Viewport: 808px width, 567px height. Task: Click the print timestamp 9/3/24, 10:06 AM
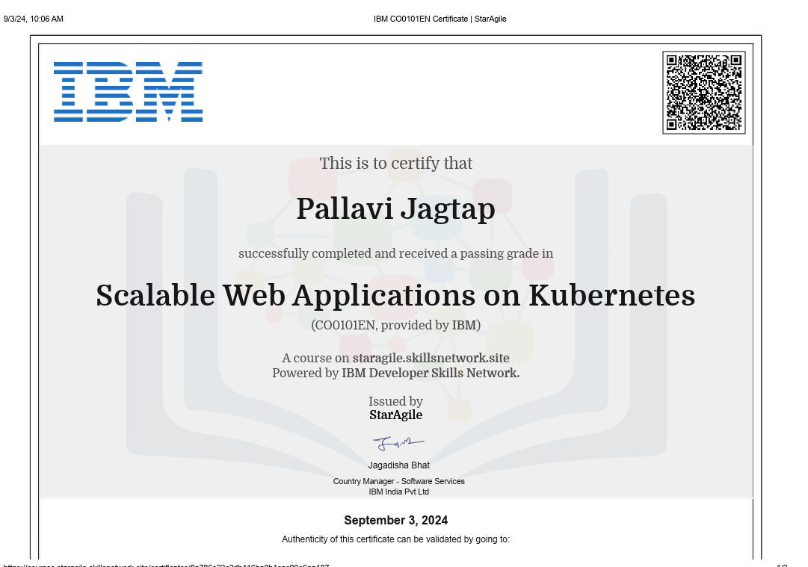[x=34, y=19]
